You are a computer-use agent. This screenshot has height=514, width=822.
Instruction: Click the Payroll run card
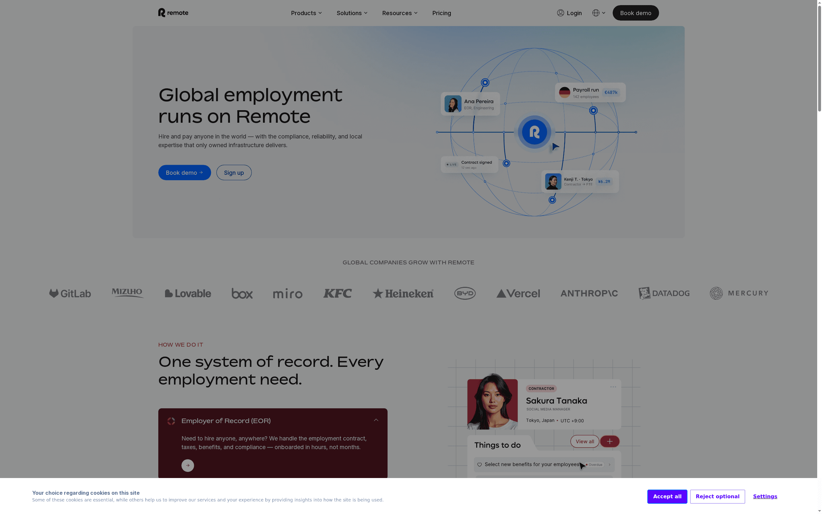point(590,93)
